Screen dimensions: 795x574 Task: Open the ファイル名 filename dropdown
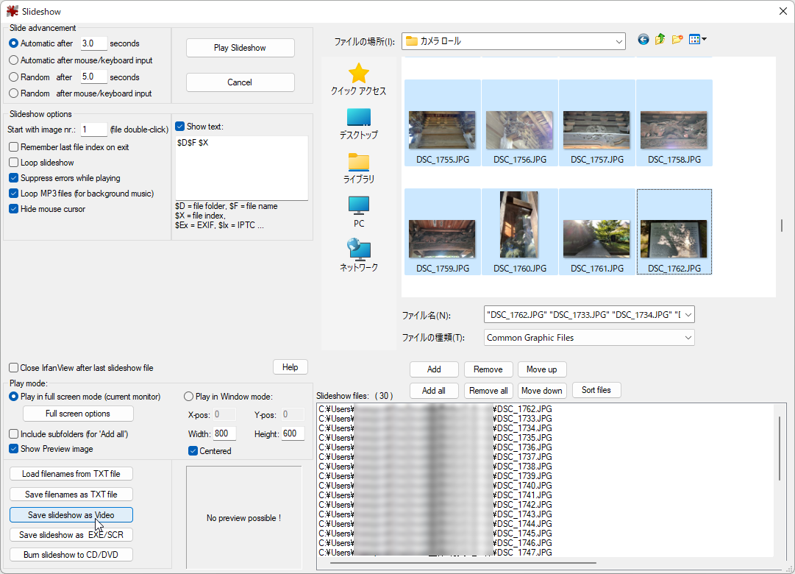click(x=688, y=314)
